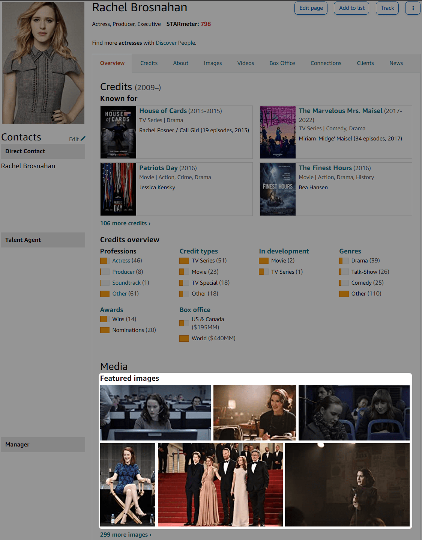The width and height of the screenshot is (422, 540).
Task: Click the Discover People link
Action: click(175, 43)
